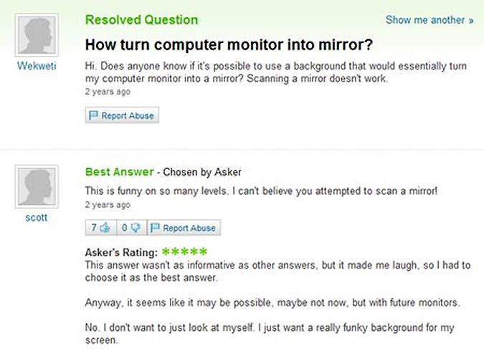The width and height of the screenshot is (484, 356).
Task: Report Abuse on scott's best answer
Action: click(184, 228)
